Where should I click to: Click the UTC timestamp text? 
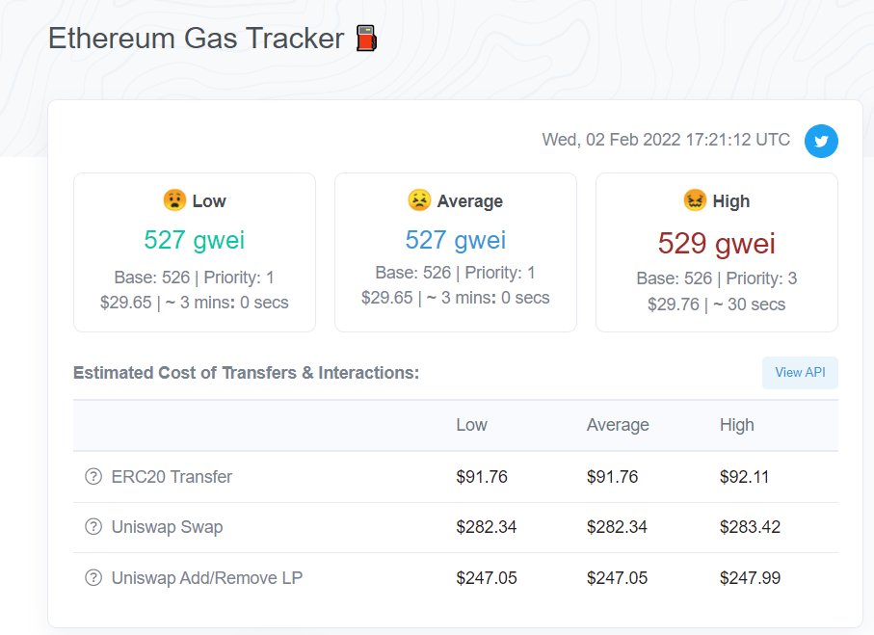pos(666,140)
